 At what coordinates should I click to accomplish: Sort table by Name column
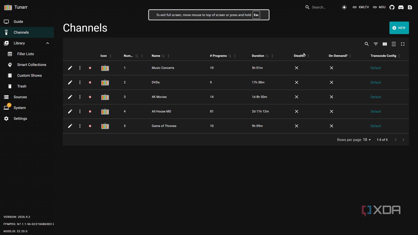click(x=163, y=56)
